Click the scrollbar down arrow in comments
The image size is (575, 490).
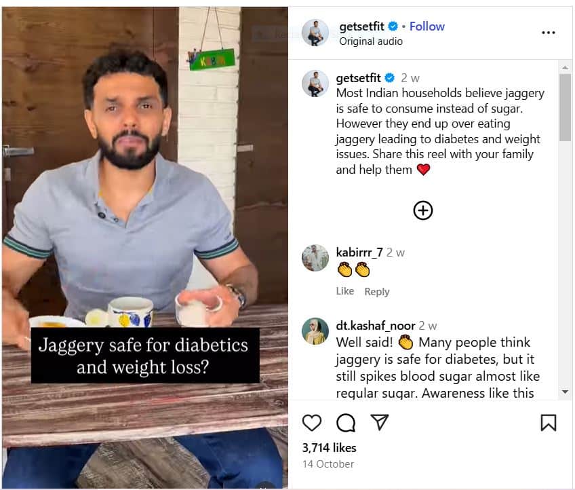(x=565, y=392)
